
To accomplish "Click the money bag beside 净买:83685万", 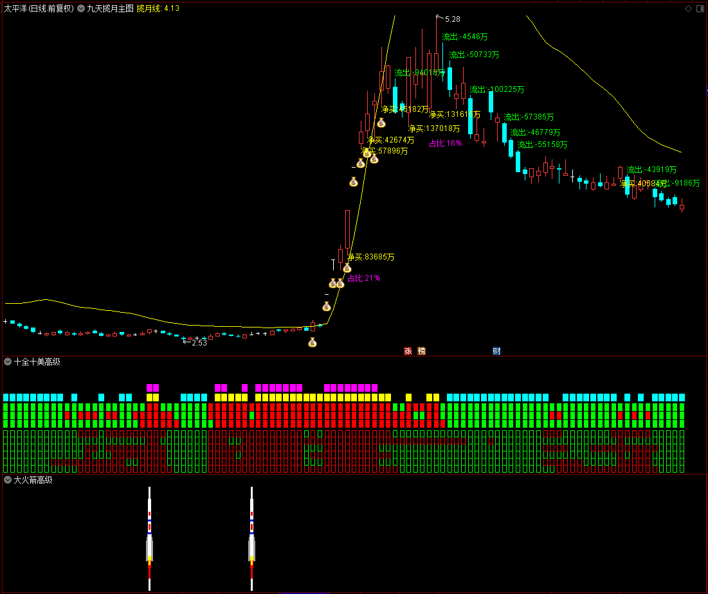I will point(347,268).
